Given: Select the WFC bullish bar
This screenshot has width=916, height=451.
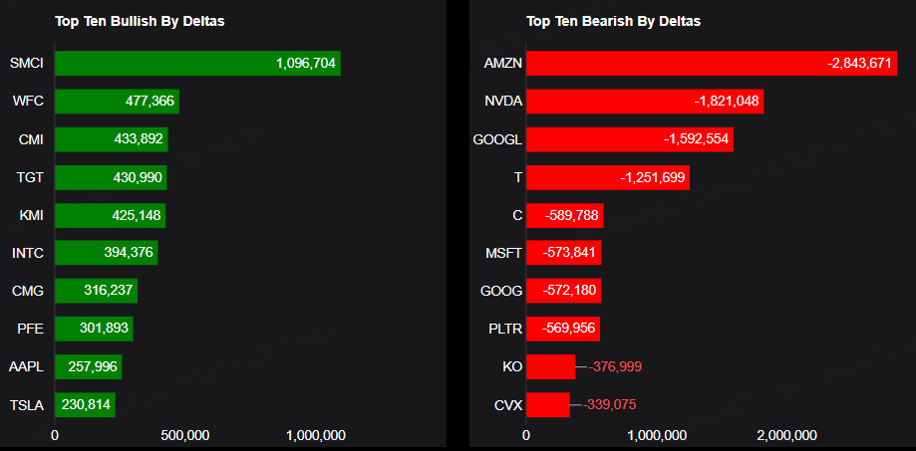Looking at the screenshot, I should (x=117, y=101).
